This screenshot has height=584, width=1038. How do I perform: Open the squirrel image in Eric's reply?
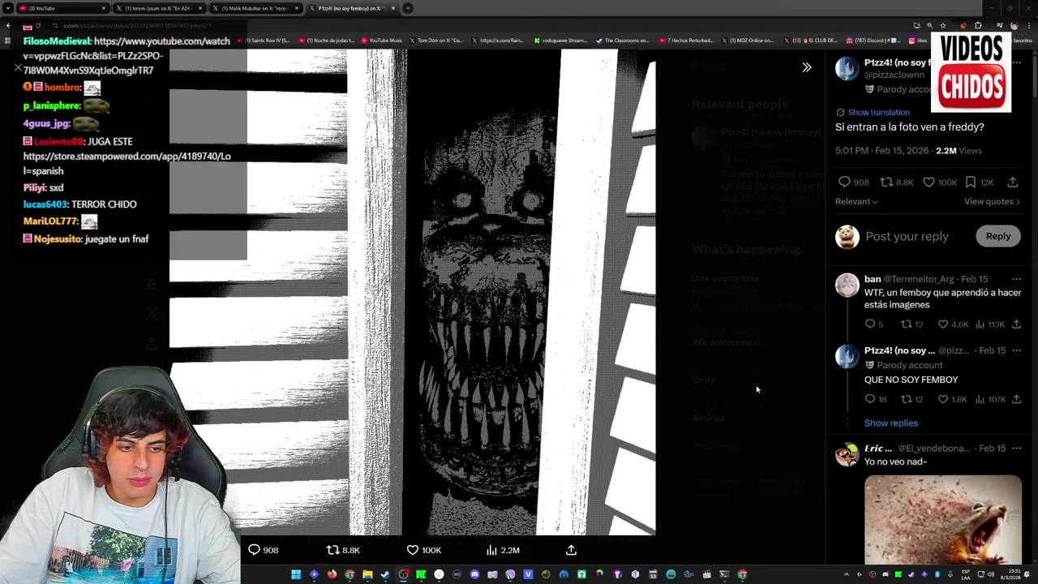point(943,519)
